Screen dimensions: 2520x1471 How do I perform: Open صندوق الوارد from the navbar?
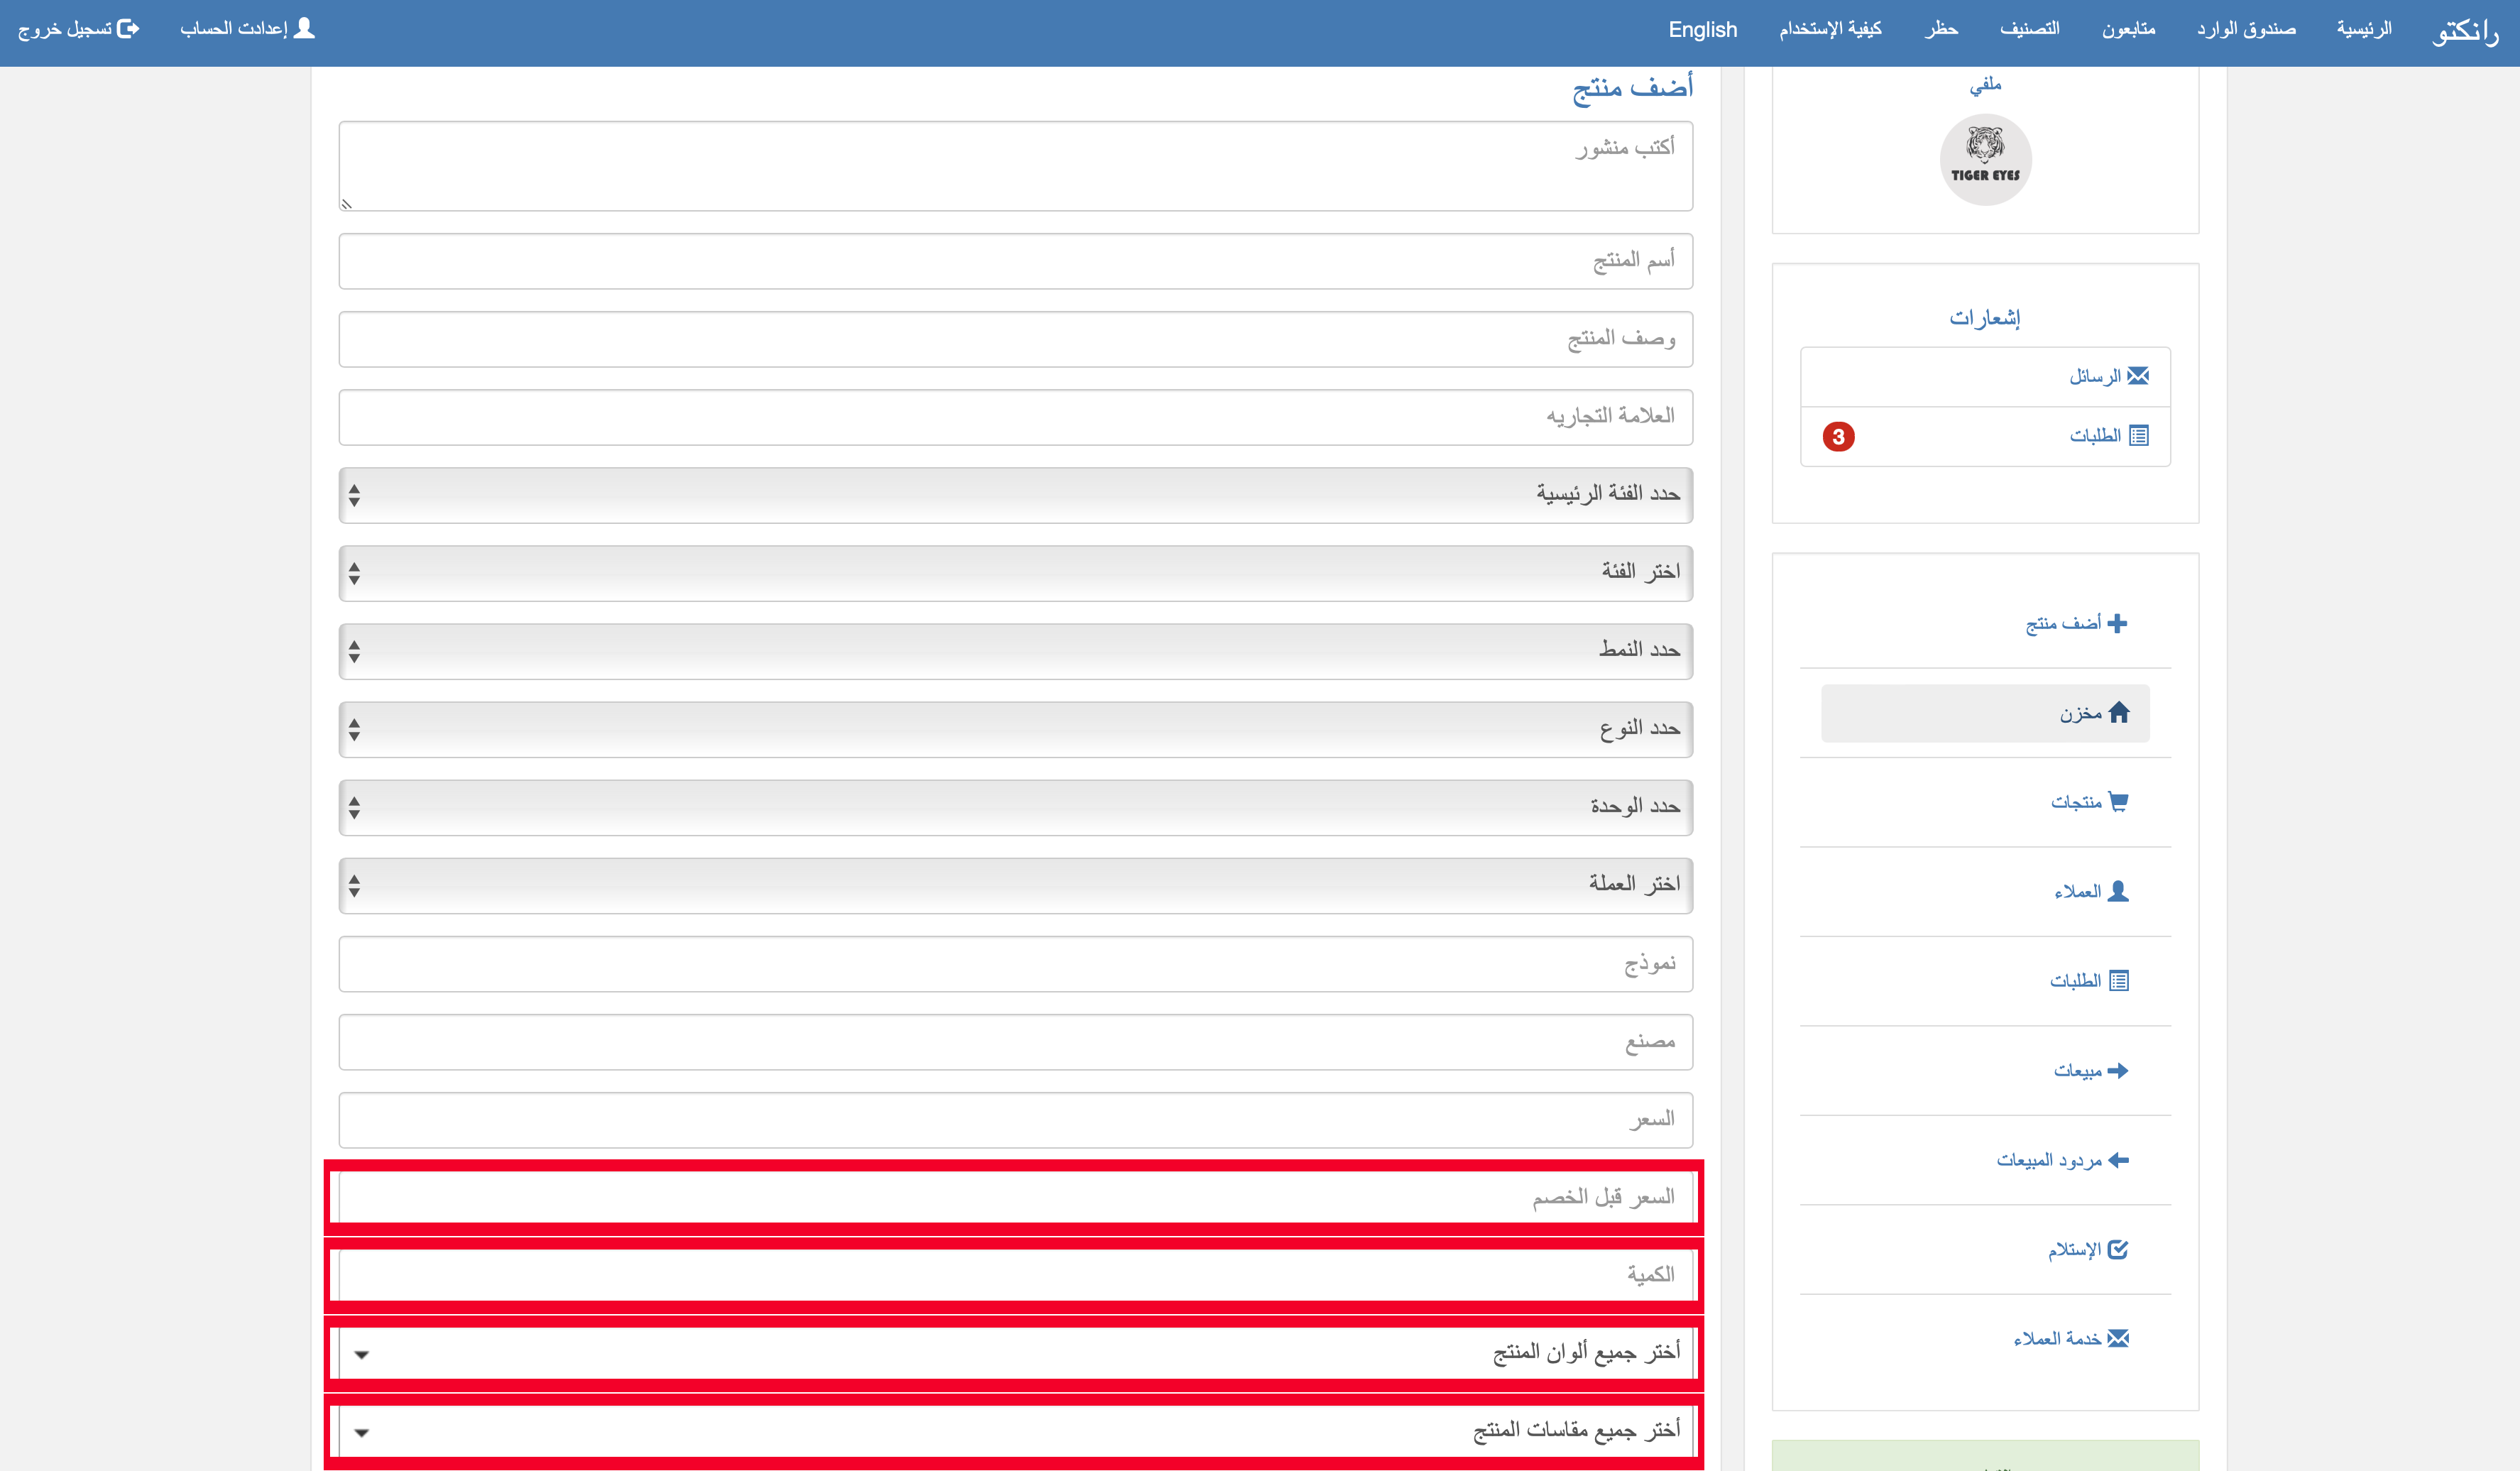(x=2246, y=29)
